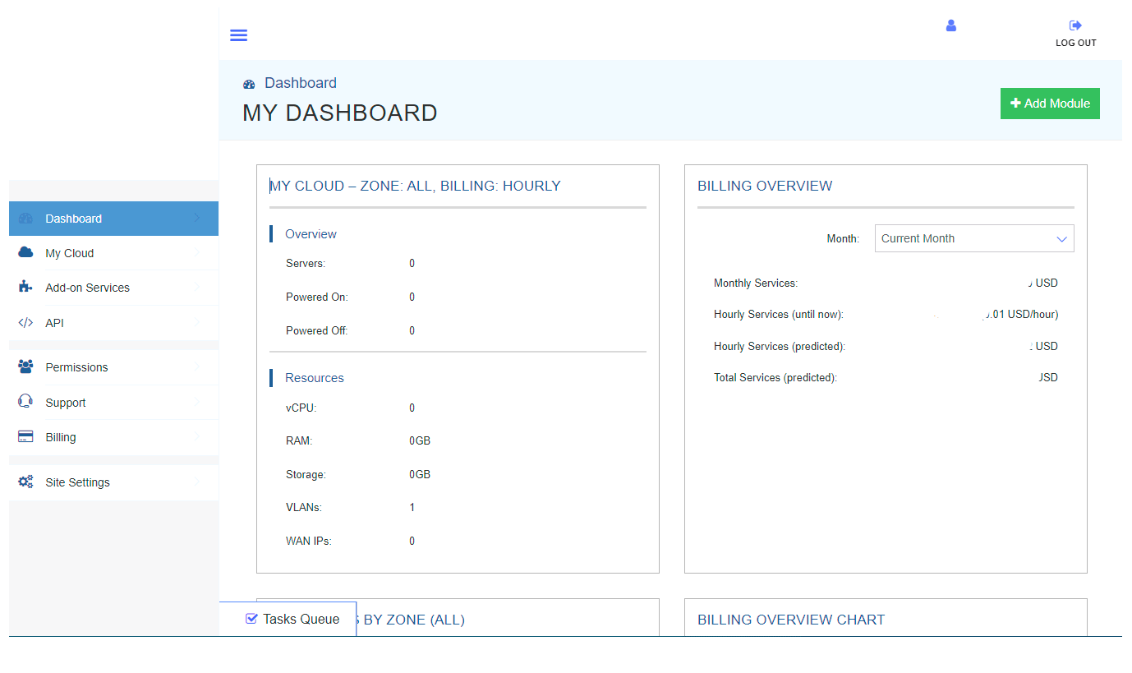Click Total Services (predicted) label
This screenshot has width=1132, height=673.
click(x=775, y=378)
